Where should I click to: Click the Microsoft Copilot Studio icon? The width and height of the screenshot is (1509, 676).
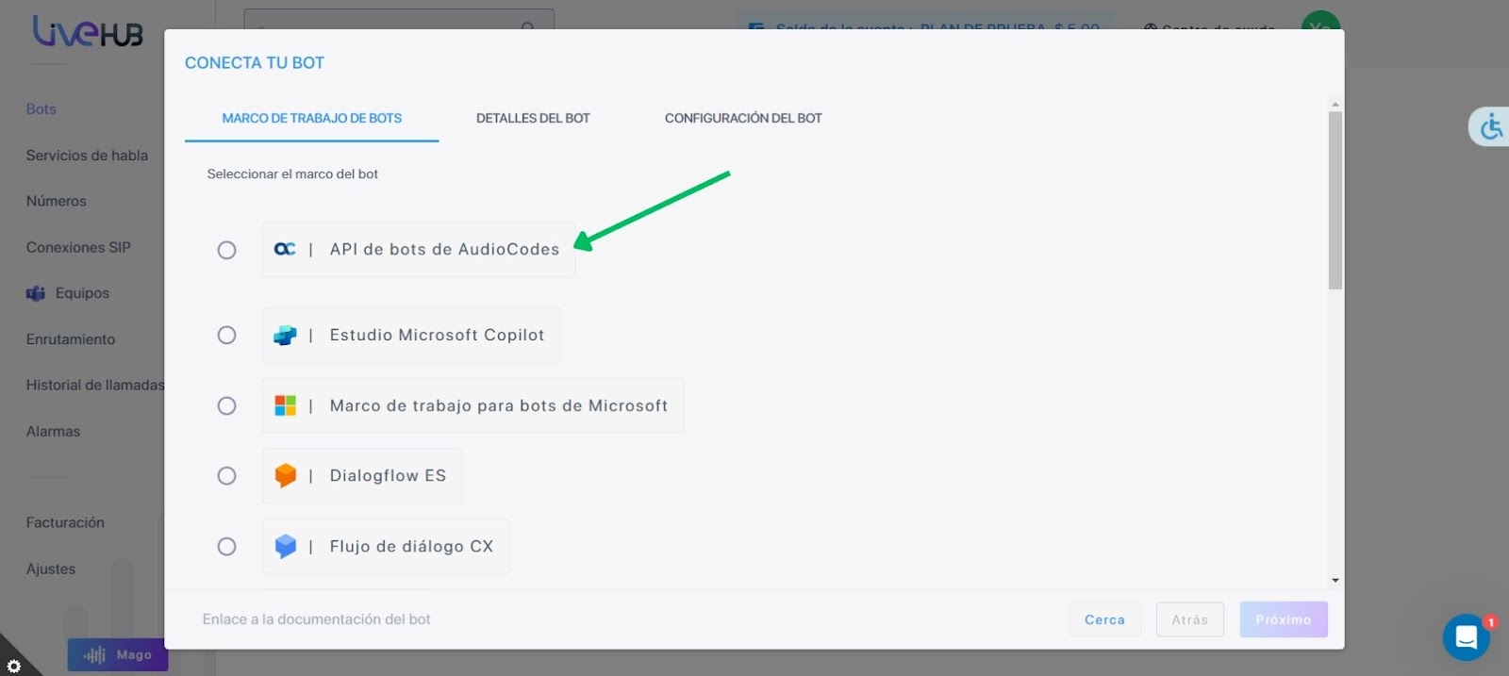[x=285, y=335]
